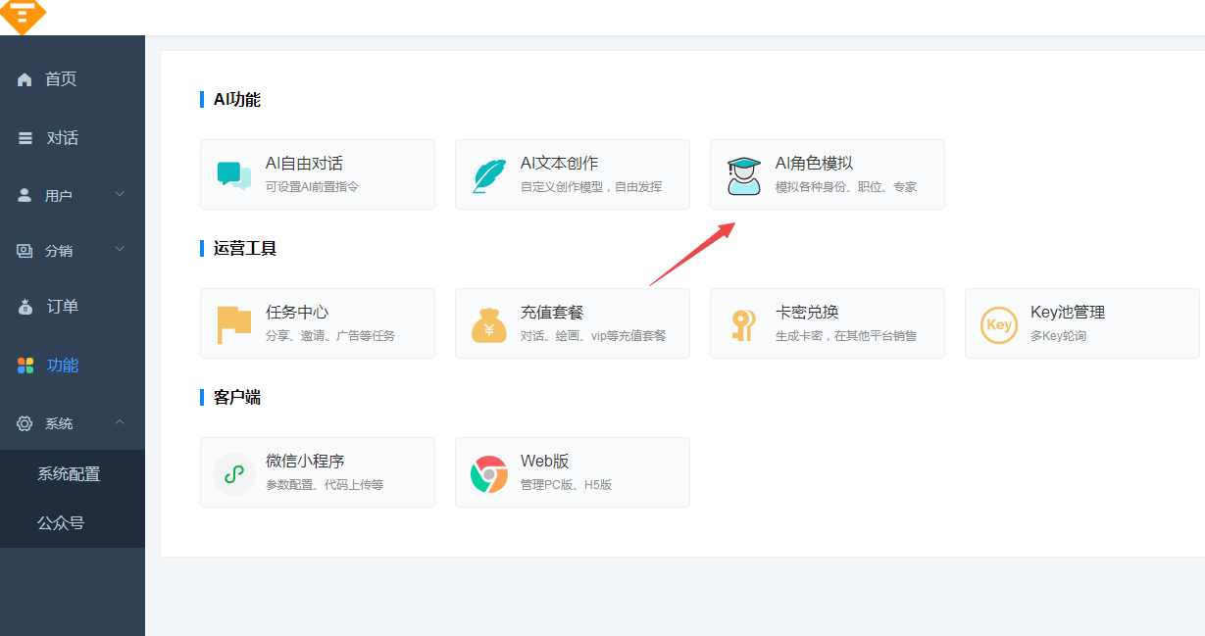Click the chat bubble icon for AI自由对话
Image resolution: width=1205 pixels, height=636 pixels.
pyautogui.click(x=234, y=175)
